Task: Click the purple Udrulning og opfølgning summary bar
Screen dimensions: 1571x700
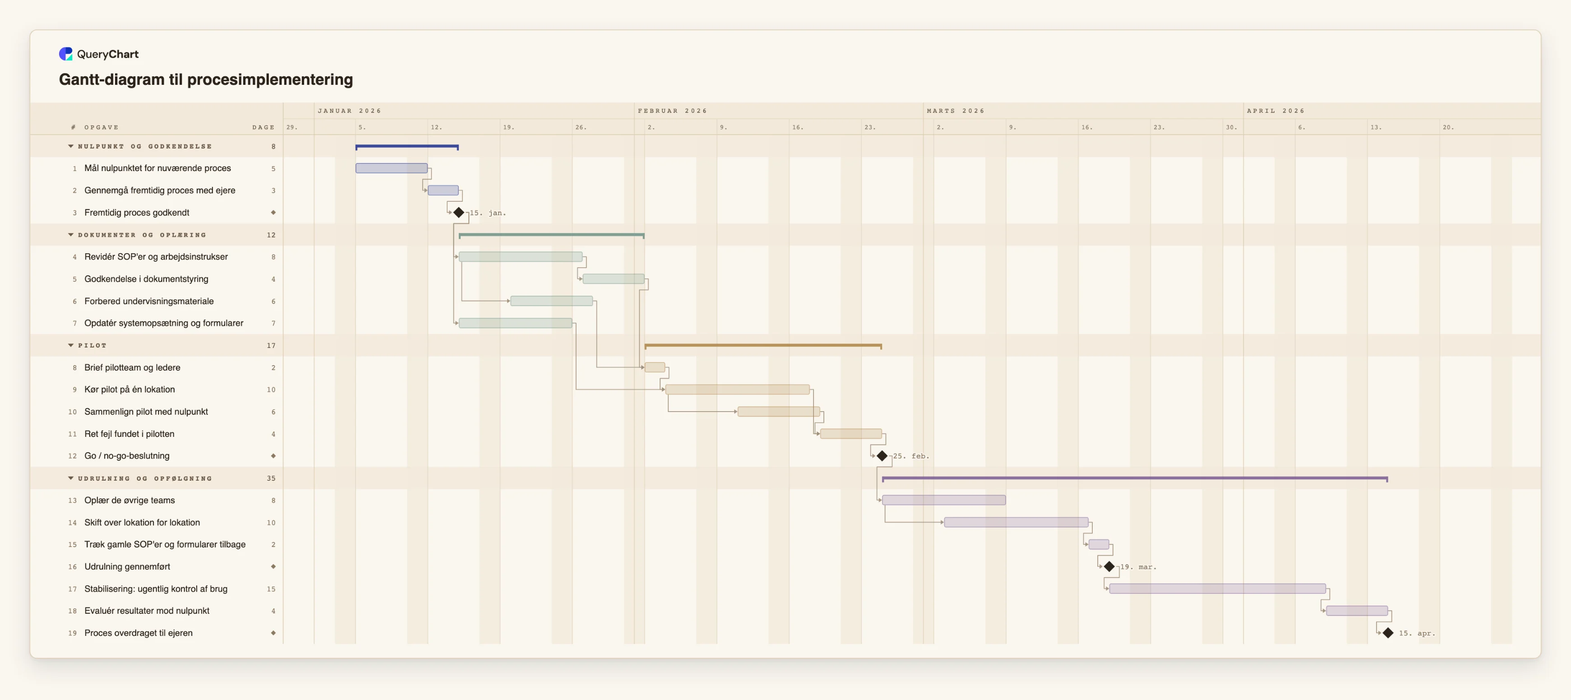Action: coord(1135,479)
